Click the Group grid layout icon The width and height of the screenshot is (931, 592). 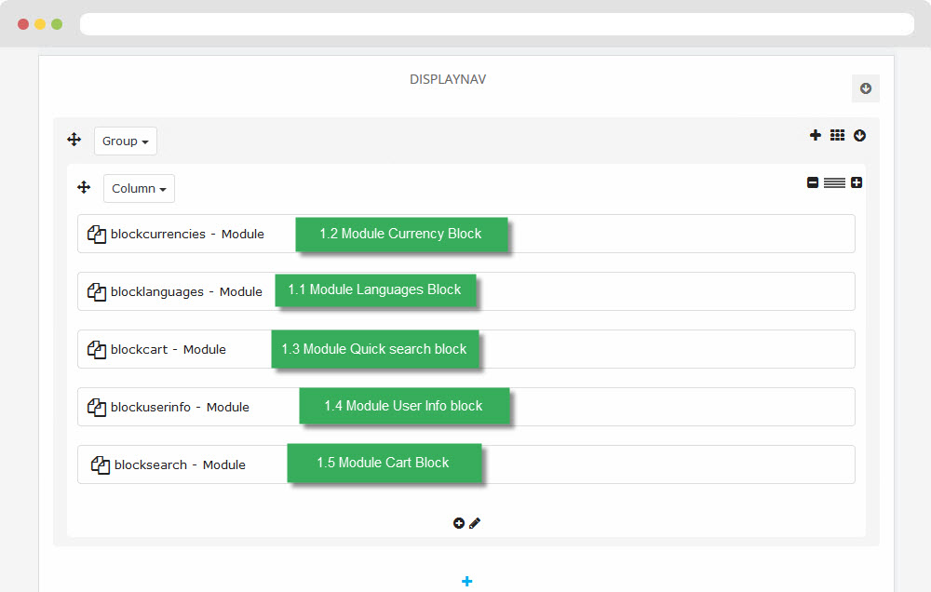tap(837, 135)
